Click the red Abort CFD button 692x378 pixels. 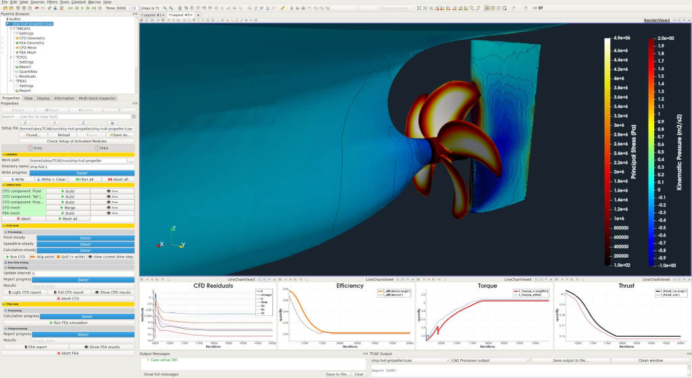tap(68, 298)
